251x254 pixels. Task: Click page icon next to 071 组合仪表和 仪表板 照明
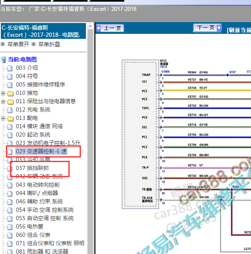coord(10,244)
